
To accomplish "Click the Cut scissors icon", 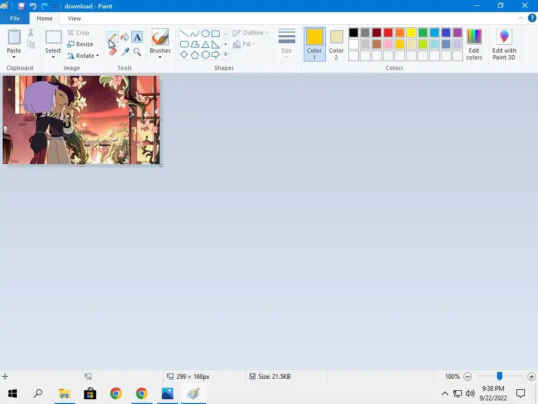I will 30,33.
